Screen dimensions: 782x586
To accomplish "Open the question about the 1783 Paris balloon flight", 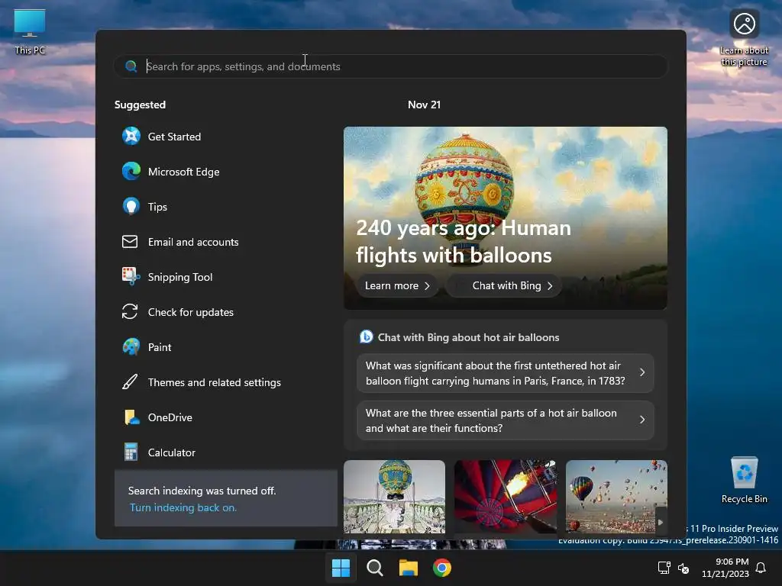I will click(x=506, y=372).
